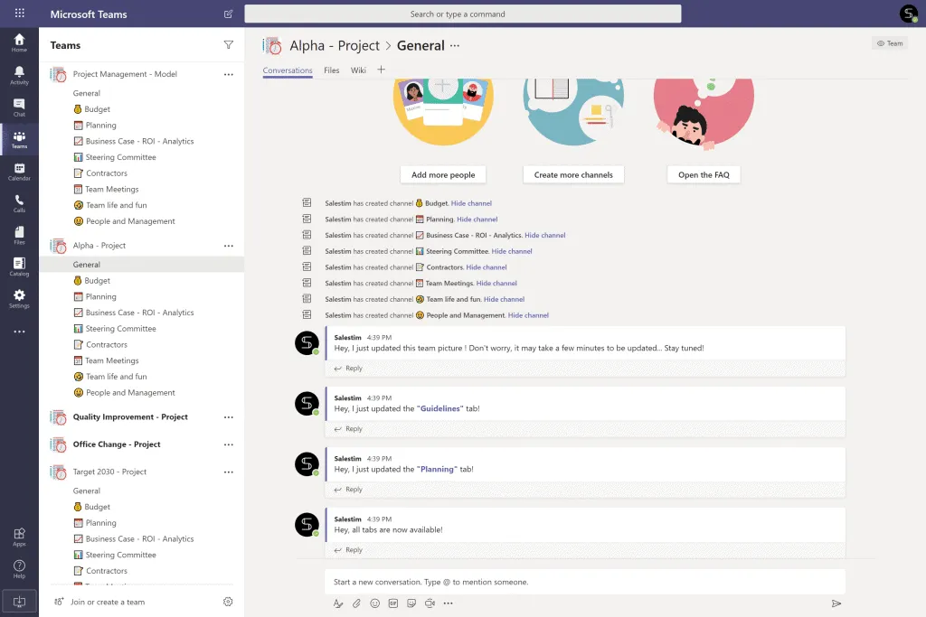Open message formatting options

click(337, 603)
